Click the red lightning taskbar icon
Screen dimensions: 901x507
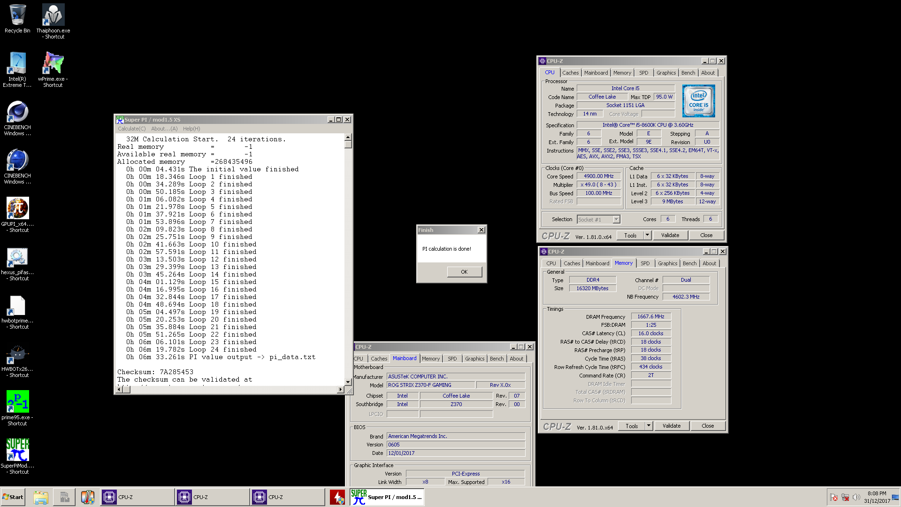(x=337, y=497)
